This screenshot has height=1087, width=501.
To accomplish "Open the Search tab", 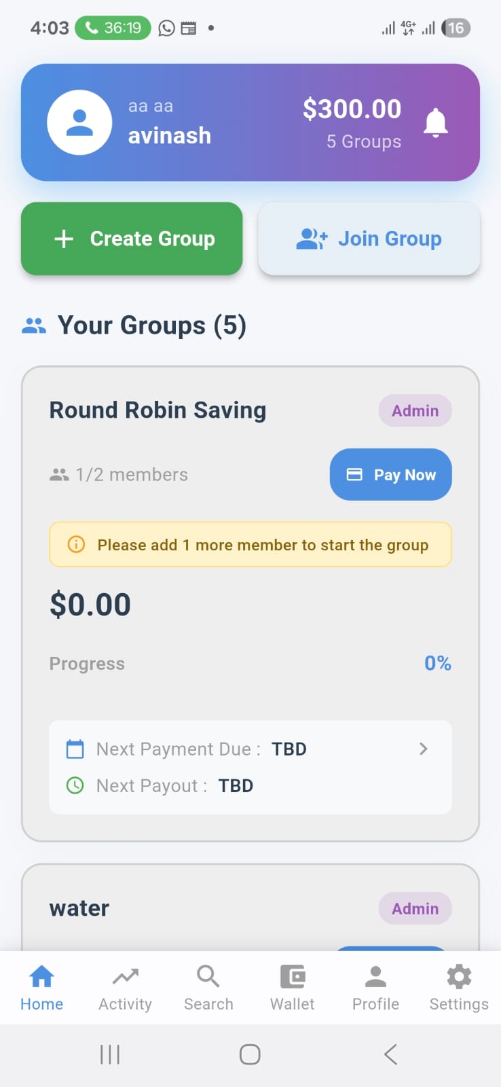I will click(208, 988).
